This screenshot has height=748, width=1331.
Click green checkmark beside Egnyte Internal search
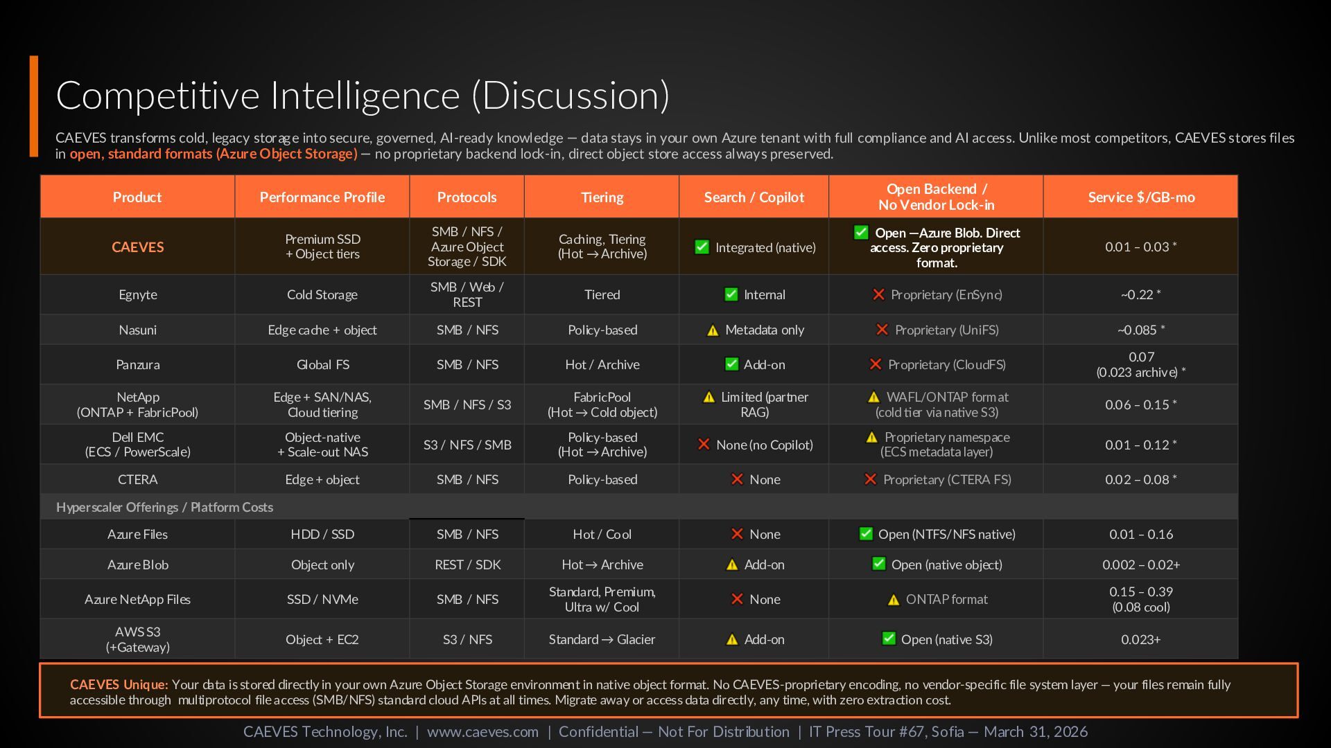pos(731,294)
